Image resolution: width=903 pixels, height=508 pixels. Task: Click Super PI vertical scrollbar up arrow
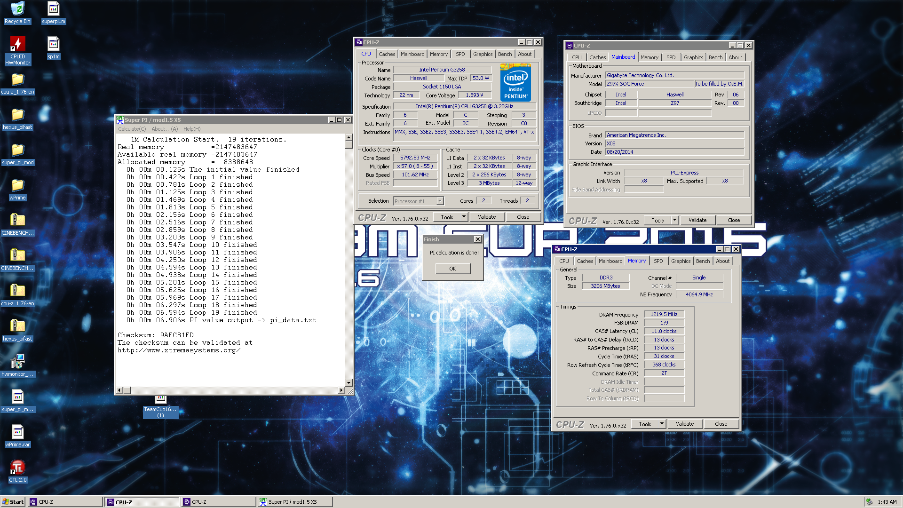click(x=349, y=137)
